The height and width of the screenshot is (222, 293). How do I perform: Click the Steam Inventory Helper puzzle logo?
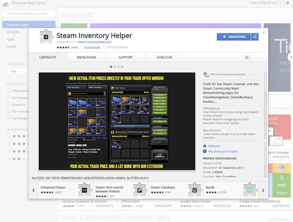pos(47,36)
